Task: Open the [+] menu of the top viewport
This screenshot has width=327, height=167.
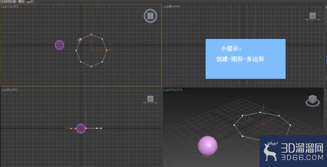Action: click(3, 7)
